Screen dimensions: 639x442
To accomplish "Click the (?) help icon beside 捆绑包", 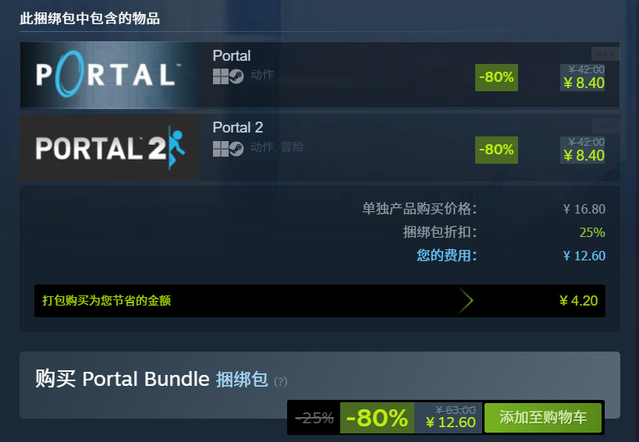I will coord(281,381).
